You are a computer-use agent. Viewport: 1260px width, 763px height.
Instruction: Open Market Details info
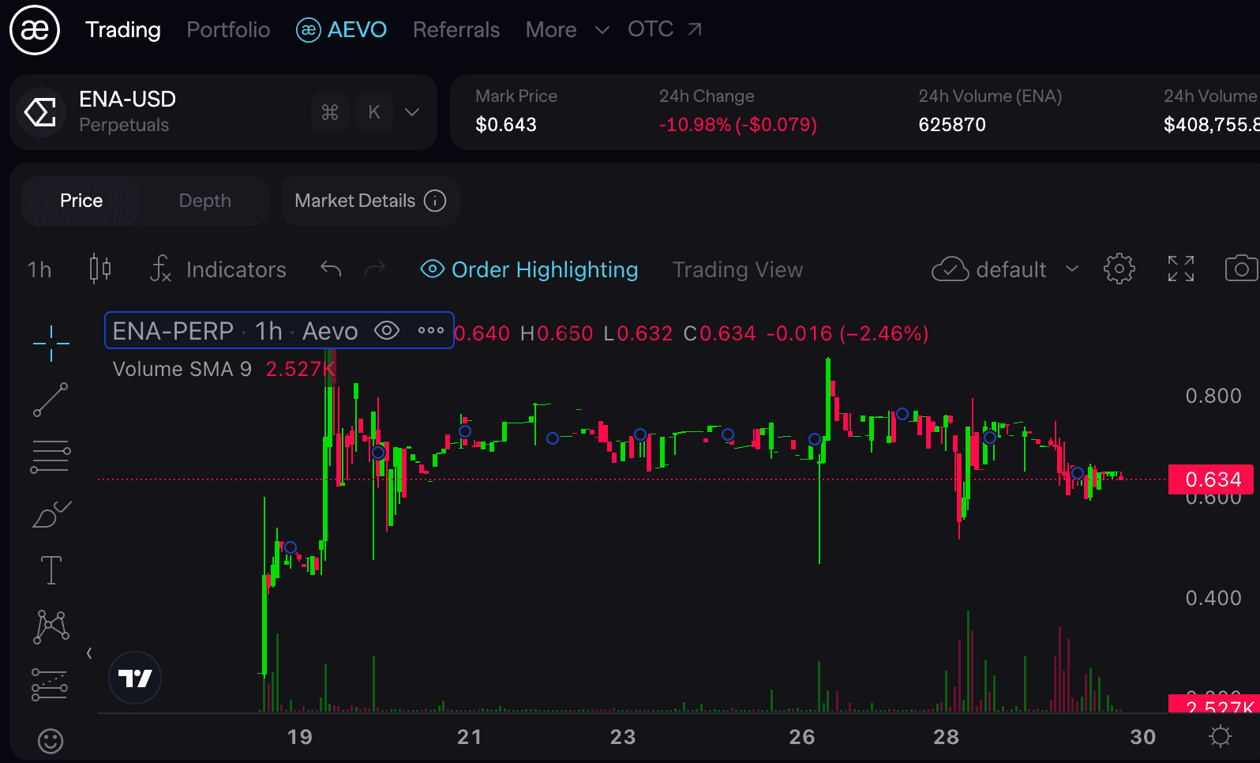370,201
